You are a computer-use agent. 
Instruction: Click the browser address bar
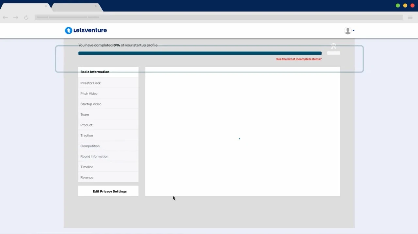coord(219,18)
